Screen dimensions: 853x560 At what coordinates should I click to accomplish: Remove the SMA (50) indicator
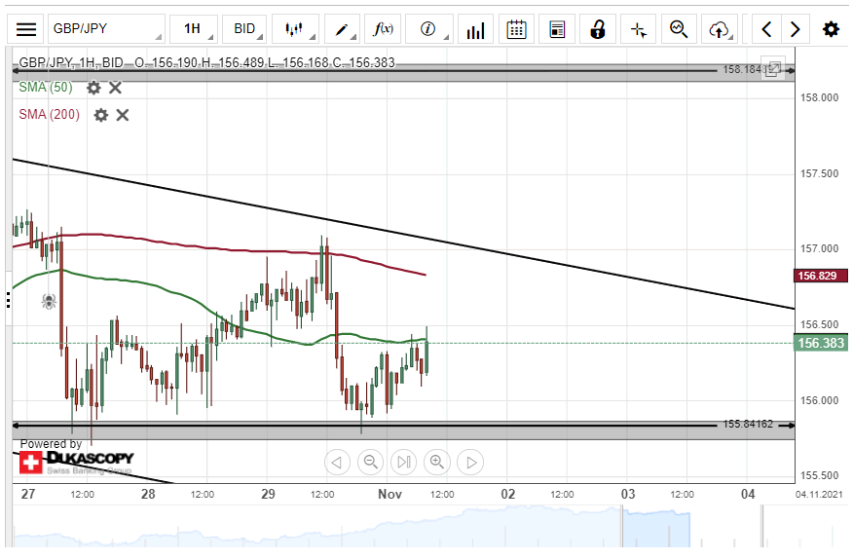click(x=115, y=88)
